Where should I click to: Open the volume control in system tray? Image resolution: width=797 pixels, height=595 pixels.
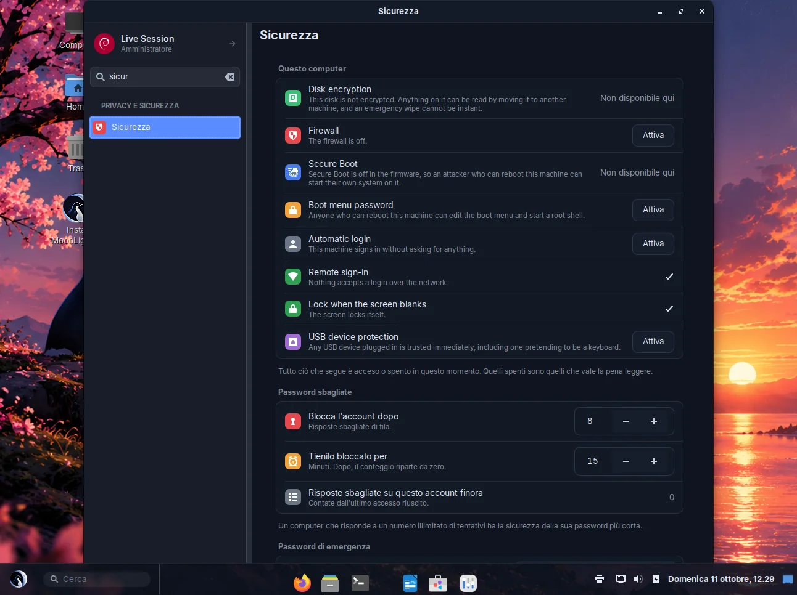tap(638, 579)
